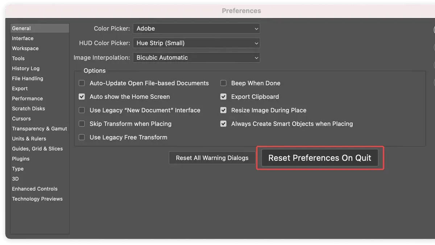The width and height of the screenshot is (435, 245).
Task: Uncheck Always Create Smart Objects when Placing
Action: [x=223, y=124]
